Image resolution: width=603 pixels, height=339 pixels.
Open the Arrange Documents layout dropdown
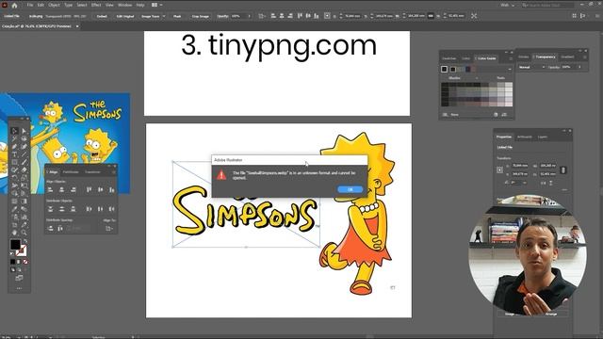click(156, 5)
